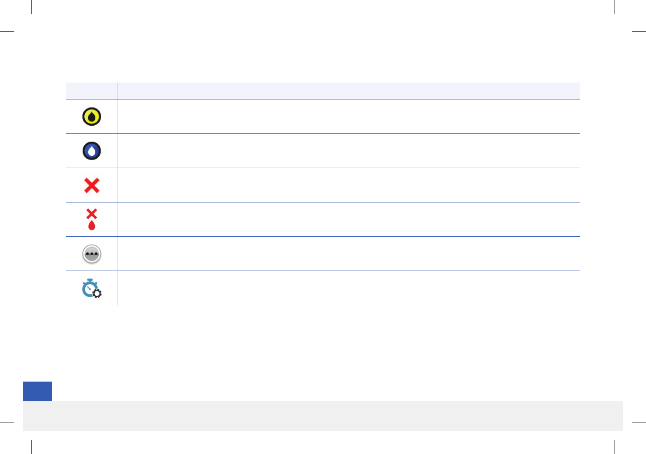This screenshot has height=454, width=646.
Task: Click the white droplet inside the blue circle
Action: pos(91,151)
